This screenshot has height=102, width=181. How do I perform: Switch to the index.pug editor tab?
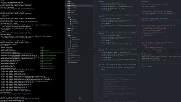pos(141,51)
